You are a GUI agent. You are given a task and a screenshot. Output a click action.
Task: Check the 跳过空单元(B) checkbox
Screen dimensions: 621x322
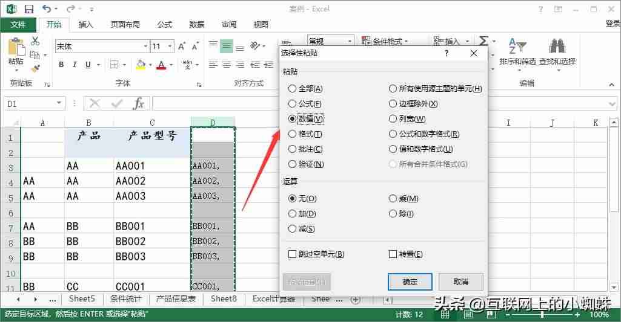click(316, 254)
